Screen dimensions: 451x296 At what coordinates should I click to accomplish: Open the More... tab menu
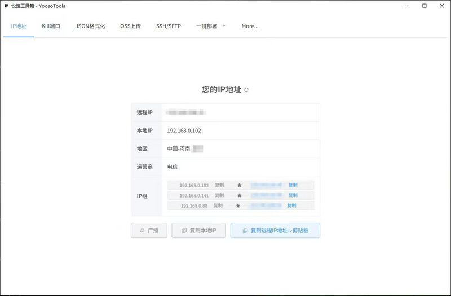(250, 26)
